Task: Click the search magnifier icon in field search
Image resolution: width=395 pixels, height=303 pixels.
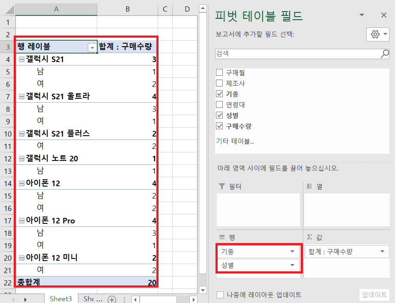Action: click(385, 53)
